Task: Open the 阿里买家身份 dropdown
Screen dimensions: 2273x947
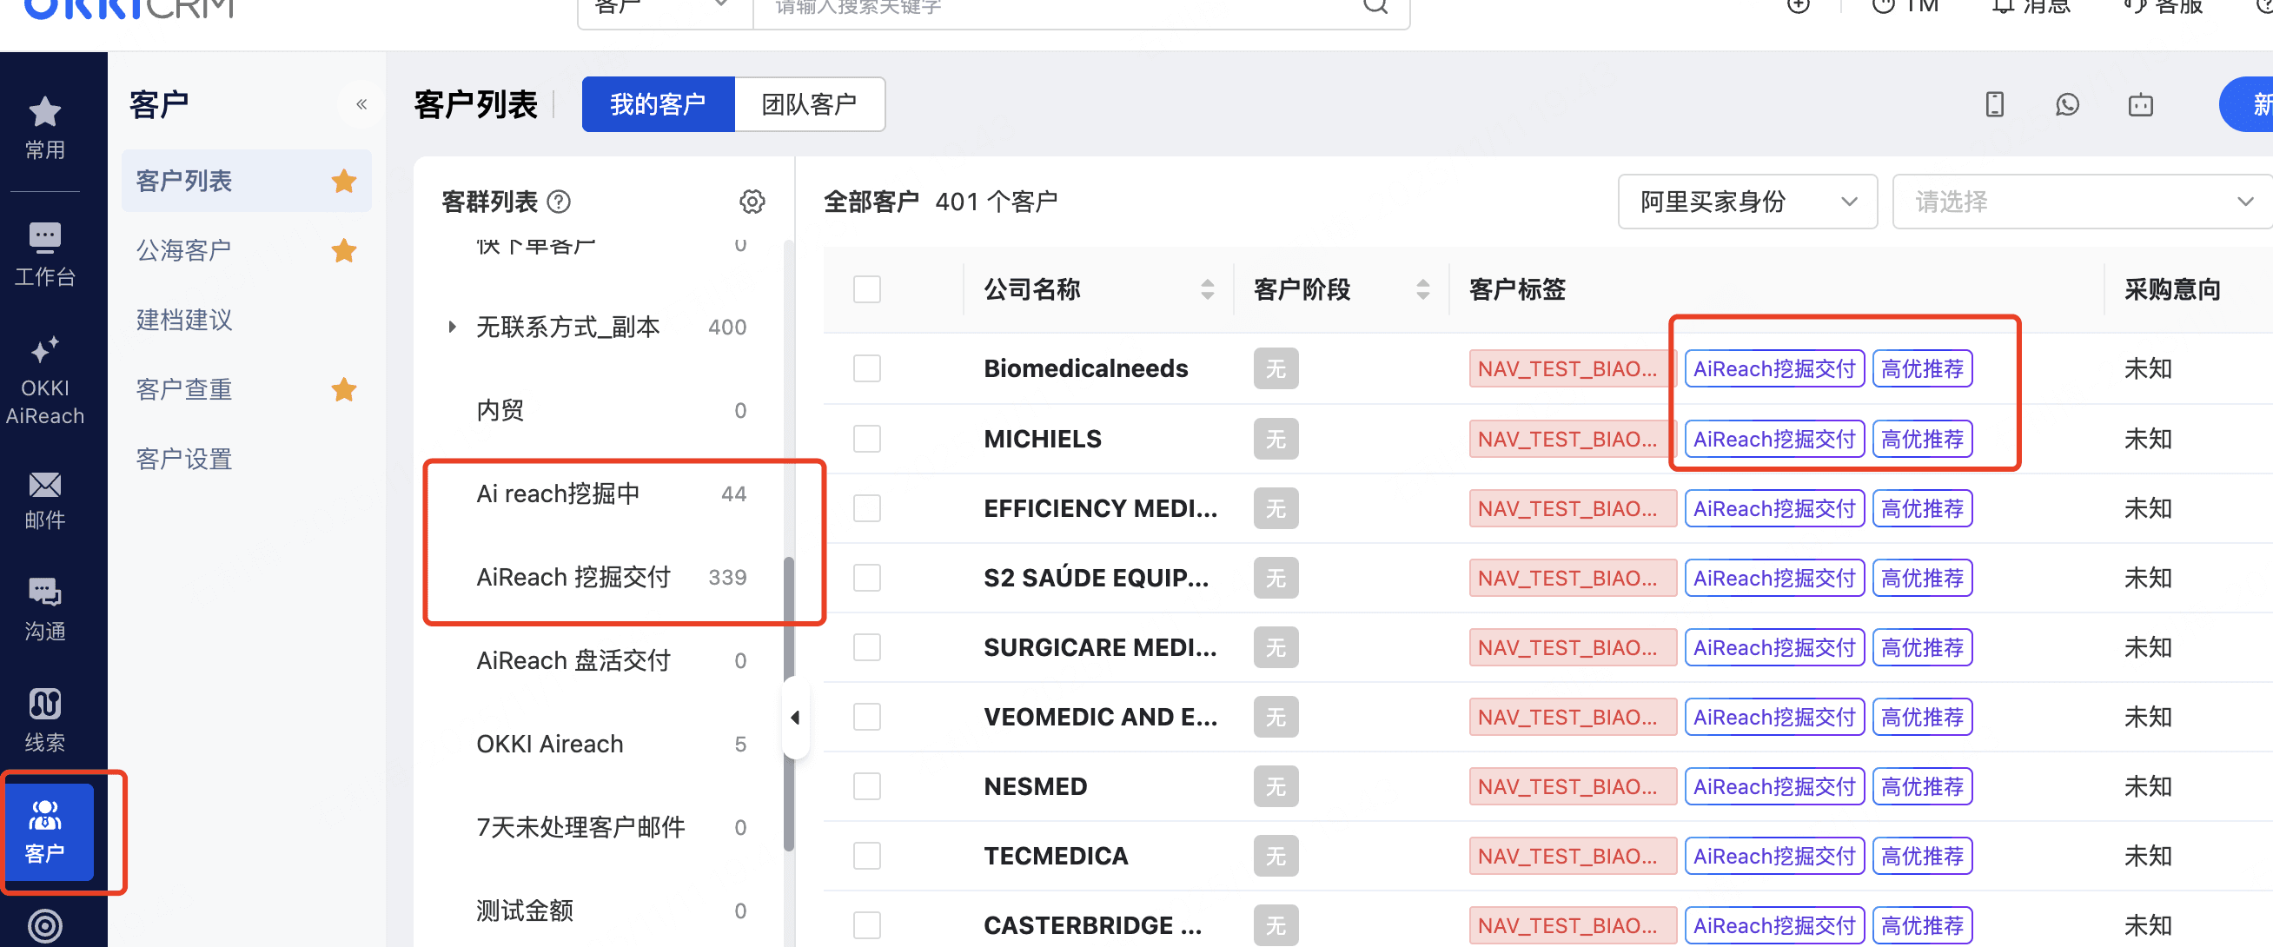Action: [x=1746, y=202]
